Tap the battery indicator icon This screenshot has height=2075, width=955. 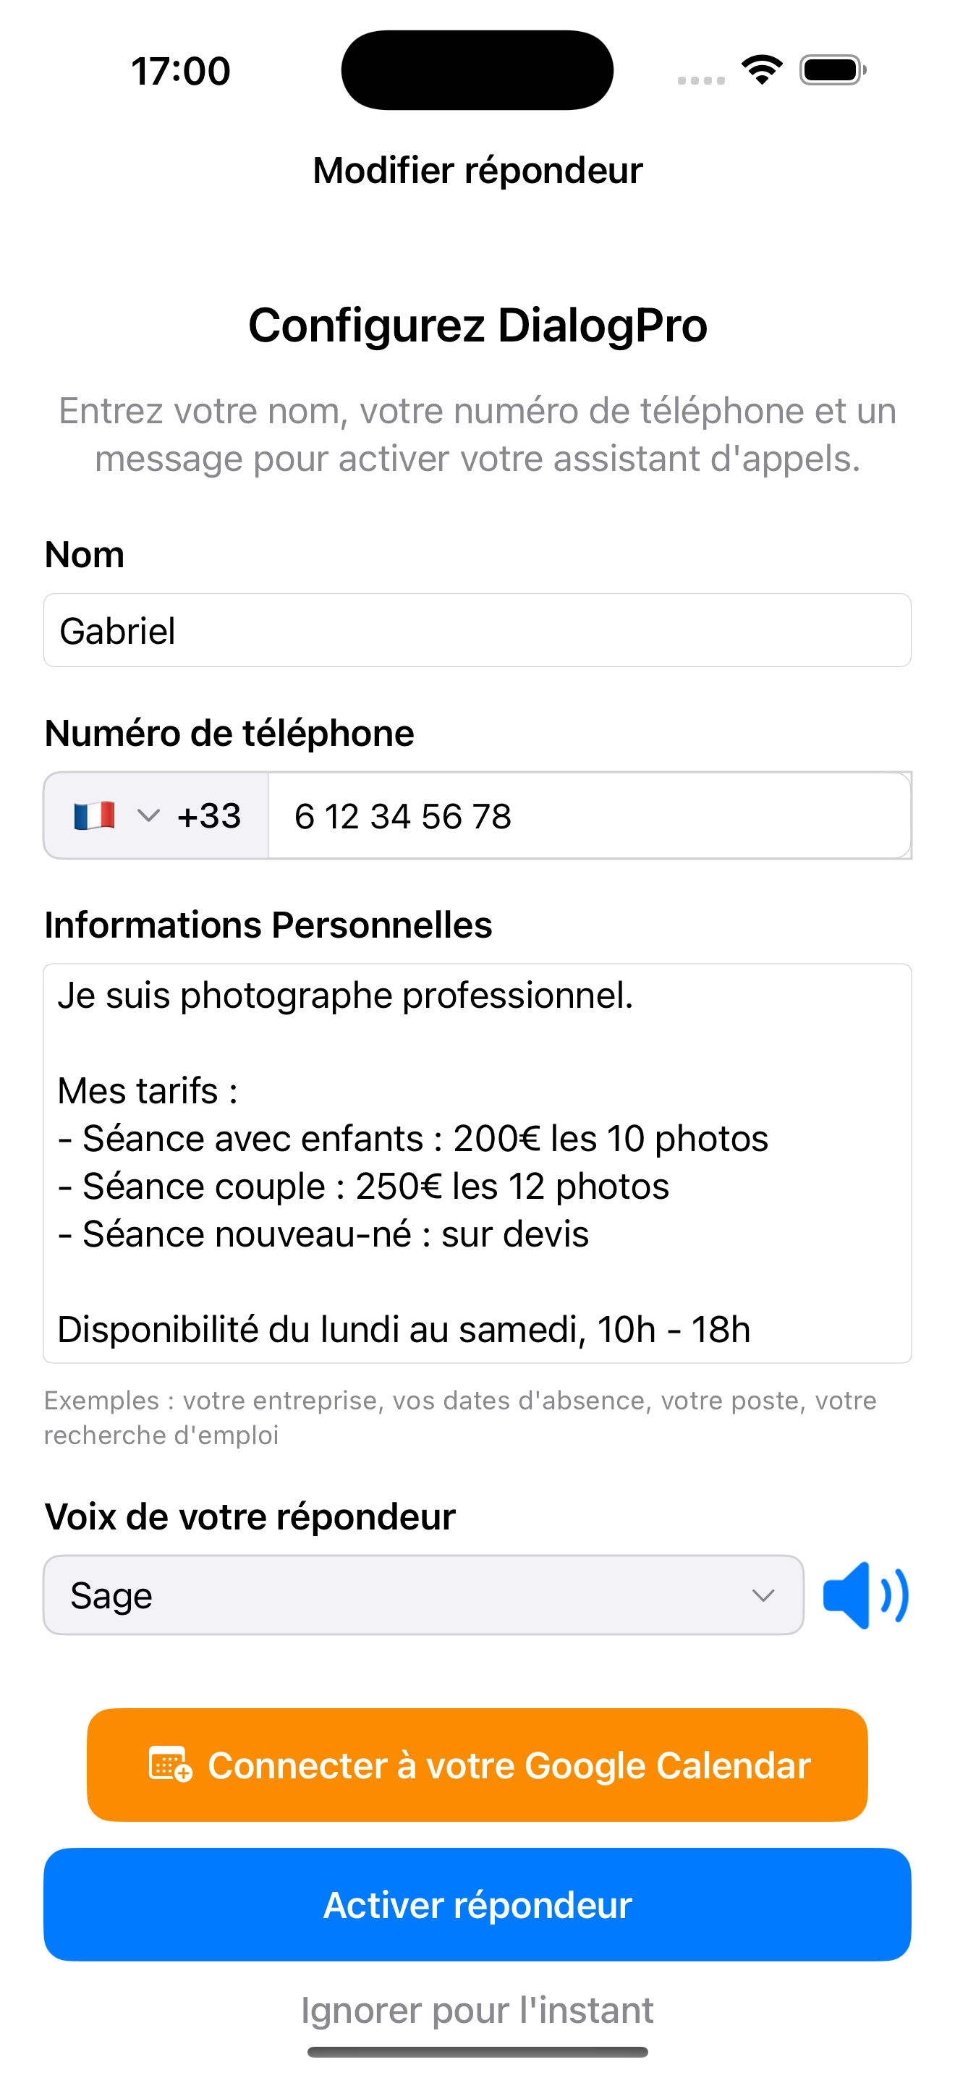[832, 70]
